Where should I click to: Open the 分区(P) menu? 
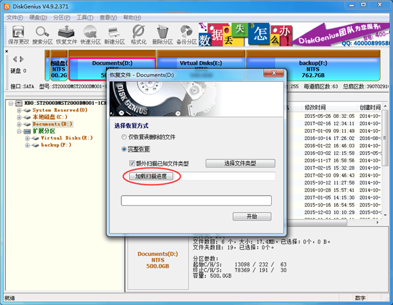coord(62,18)
